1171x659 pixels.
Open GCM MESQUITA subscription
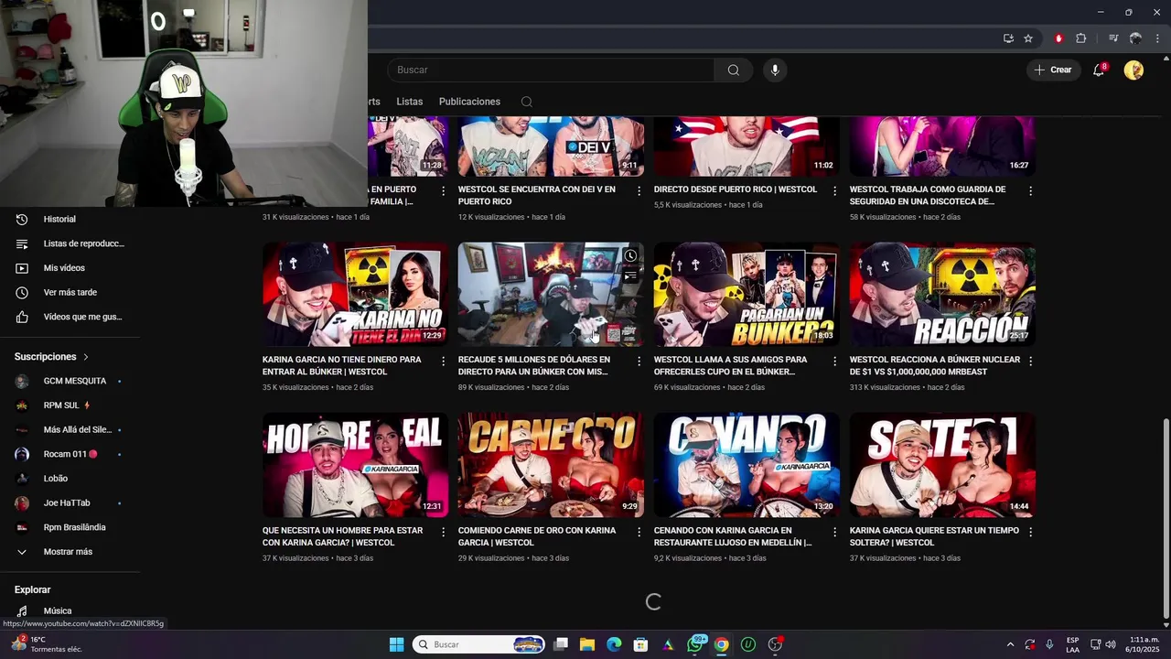70,381
